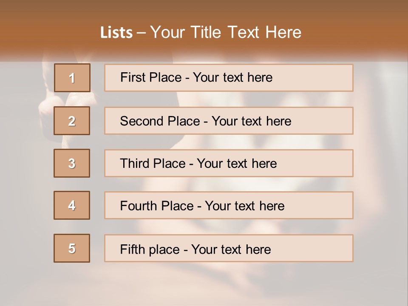Click "Your Title Text Here" in the title
408x306 pixels.
coord(226,33)
